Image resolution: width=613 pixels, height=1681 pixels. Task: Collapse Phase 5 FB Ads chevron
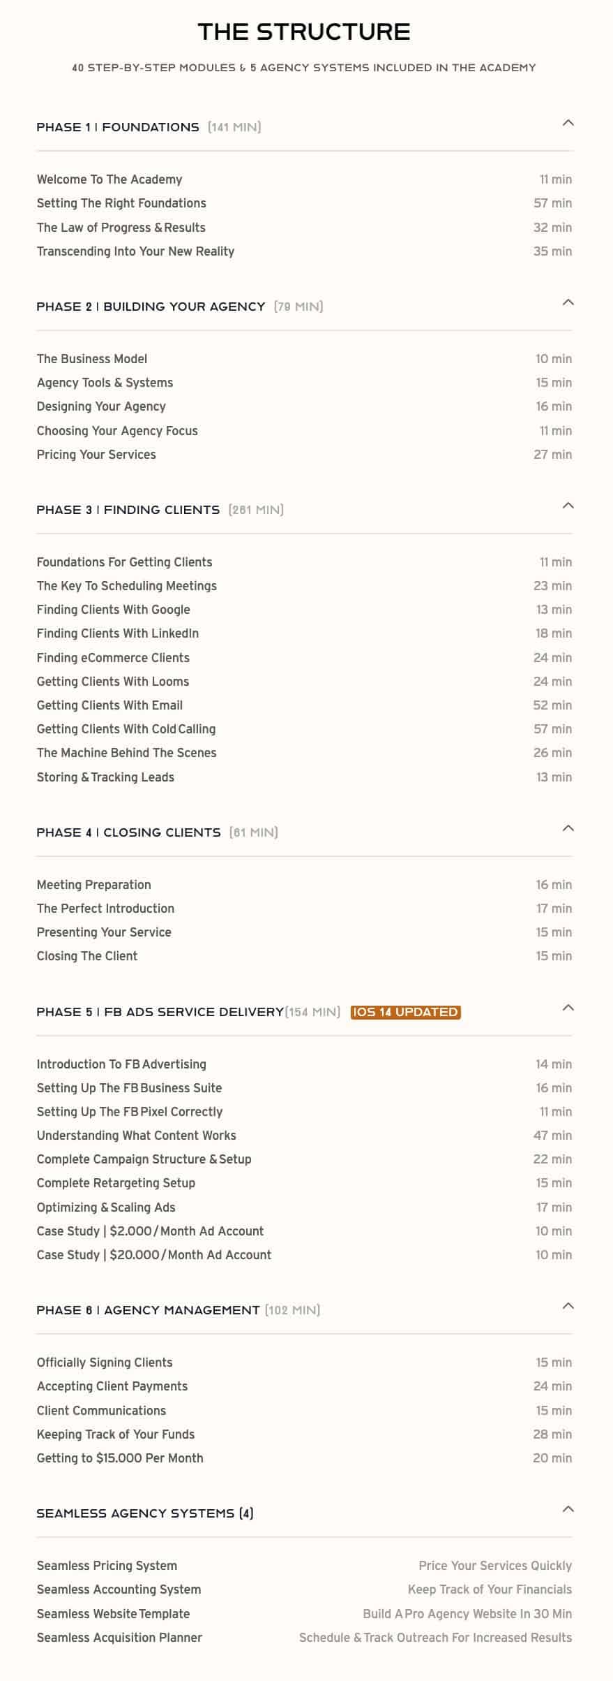coord(568,1008)
